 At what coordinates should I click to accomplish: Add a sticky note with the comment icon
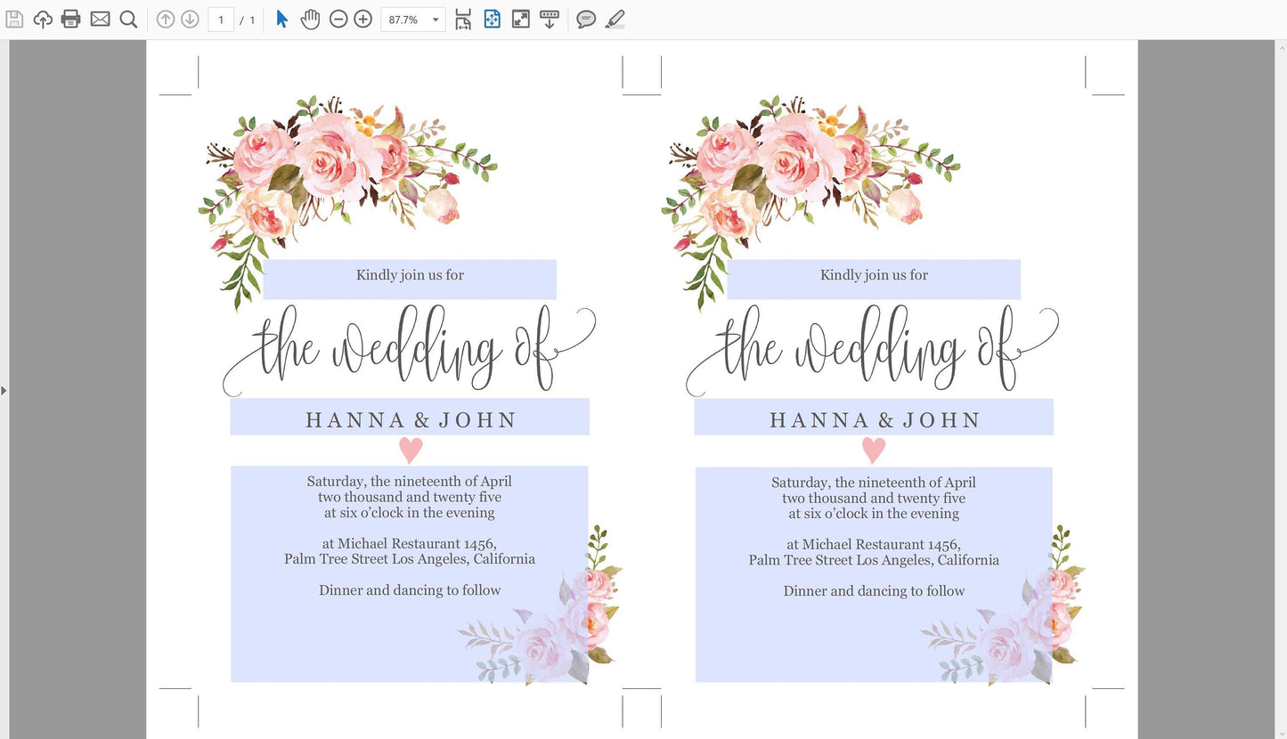click(586, 19)
